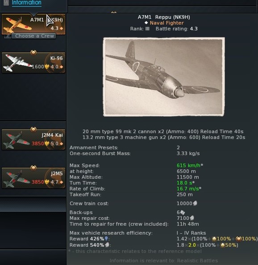Click the research point icon beside Reward 426%
The width and height of the screenshot is (258, 265).
tap(106, 239)
